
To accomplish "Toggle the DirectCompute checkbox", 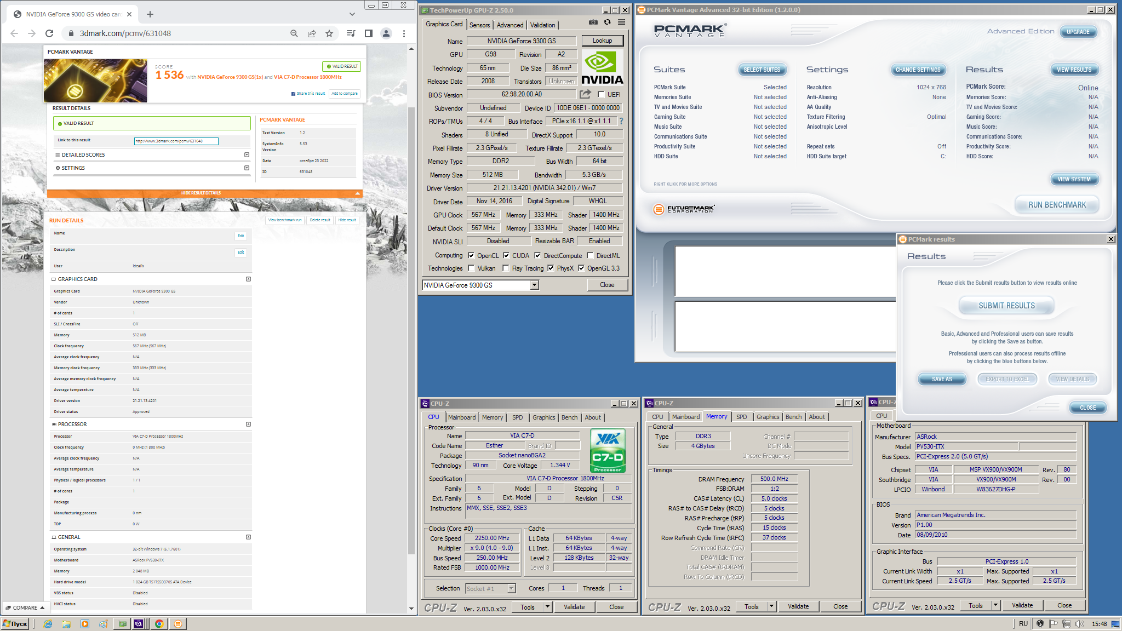I will click(537, 255).
